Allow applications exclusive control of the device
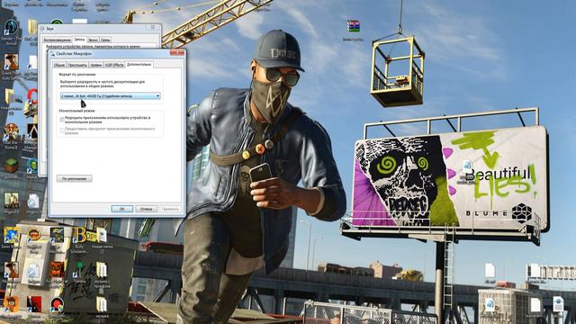The height and width of the screenshot is (324, 576). pyautogui.click(x=62, y=120)
